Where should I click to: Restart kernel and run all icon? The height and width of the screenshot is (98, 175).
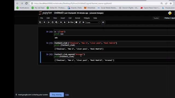click(83, 22)
